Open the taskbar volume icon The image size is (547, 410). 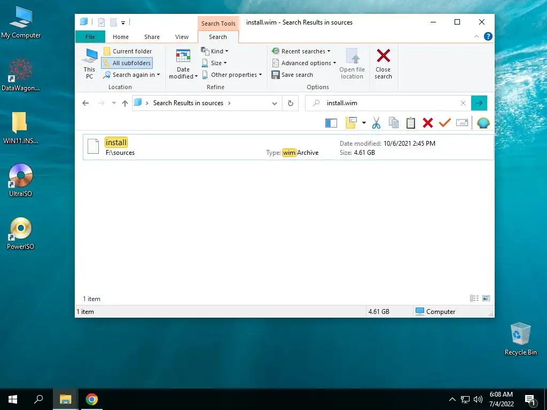[x=478, y=399]
